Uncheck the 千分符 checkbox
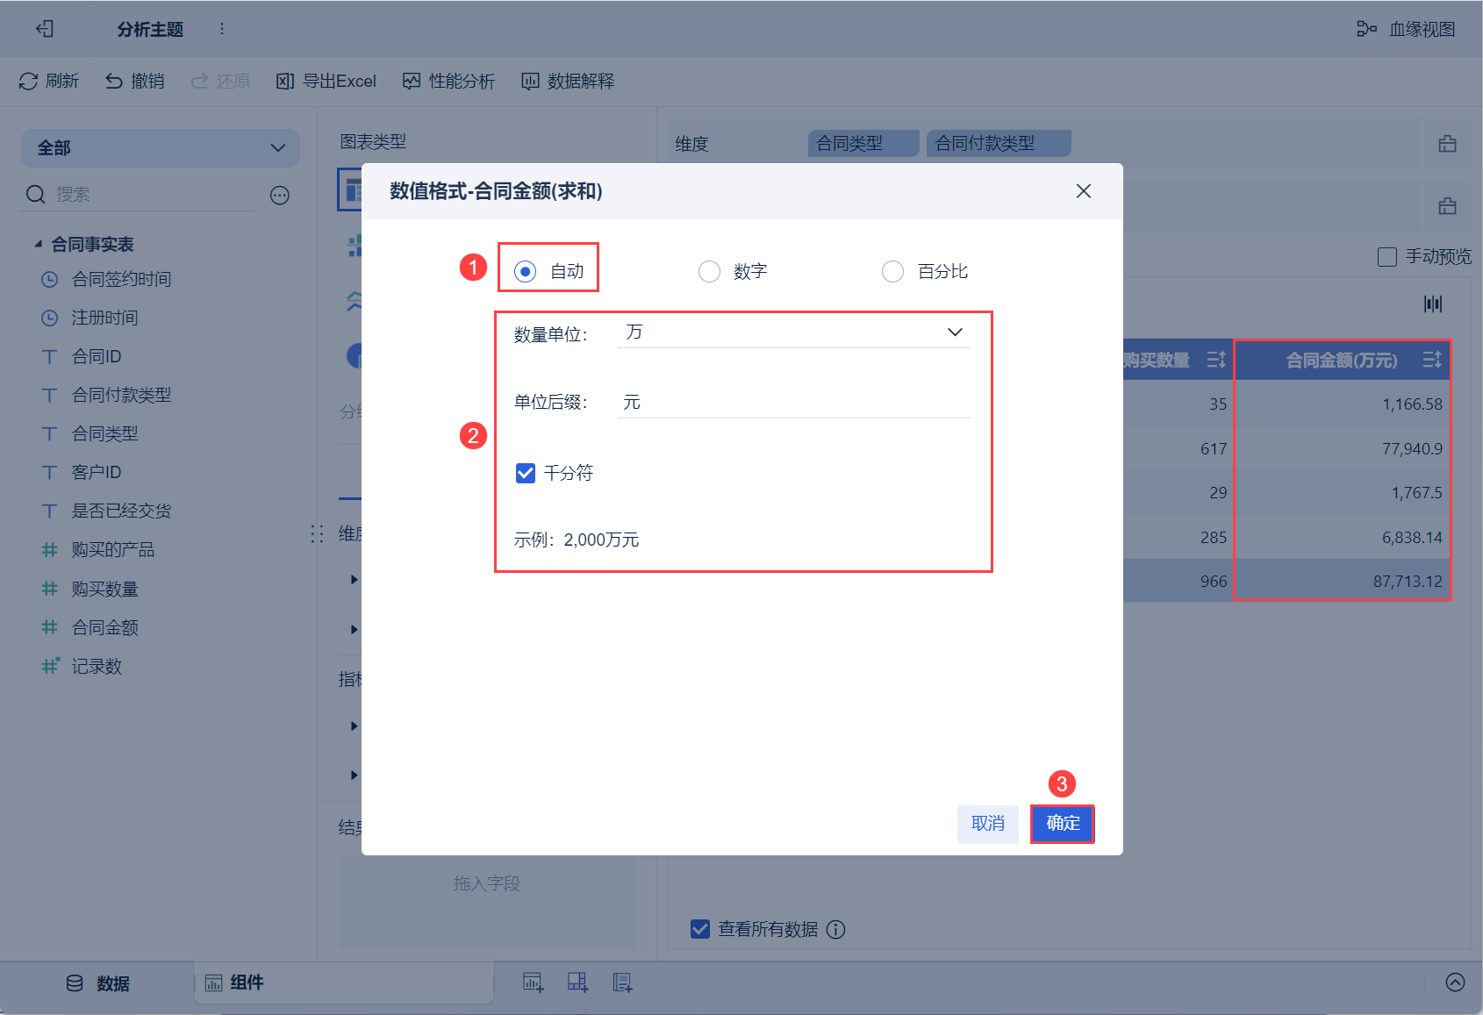The width and height of the screenshot is (1483, 1015). click(526, 473)
